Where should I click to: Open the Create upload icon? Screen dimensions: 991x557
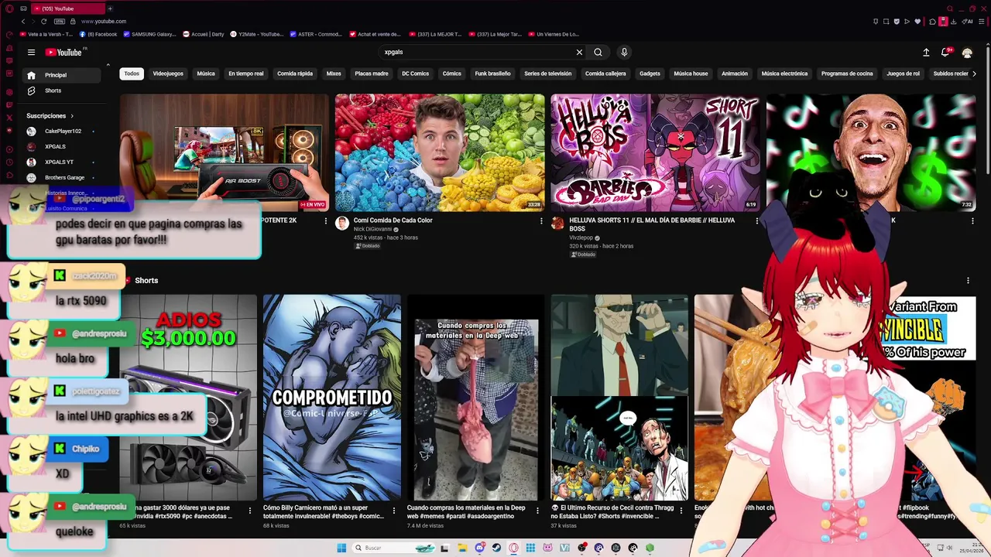926,52
